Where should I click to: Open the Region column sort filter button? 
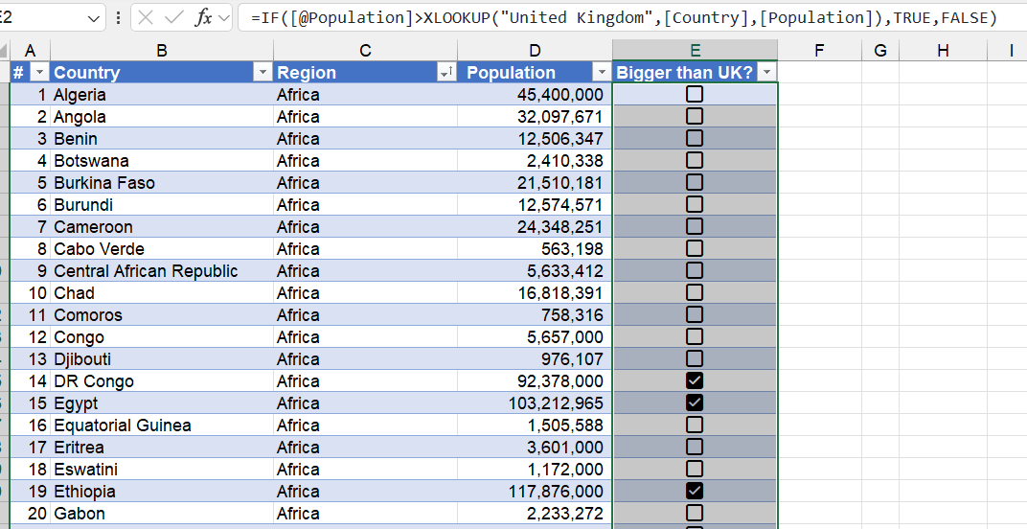445,73
